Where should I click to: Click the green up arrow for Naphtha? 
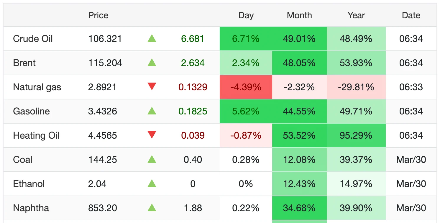pos(152,208)
